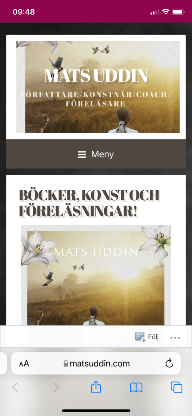Screen dimensions: 192x416
Task: Open Safari bookmarks book icon
Action: (x=136, y=388)
